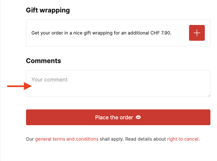Click the left edge of the red order button
This screenshot has width=217, height=161.
pos(28,117)
